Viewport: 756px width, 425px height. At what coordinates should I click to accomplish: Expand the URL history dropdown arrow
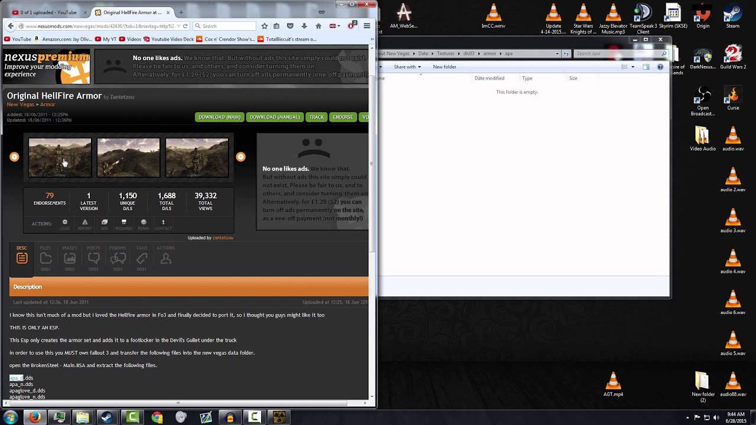tap(178, 26)
